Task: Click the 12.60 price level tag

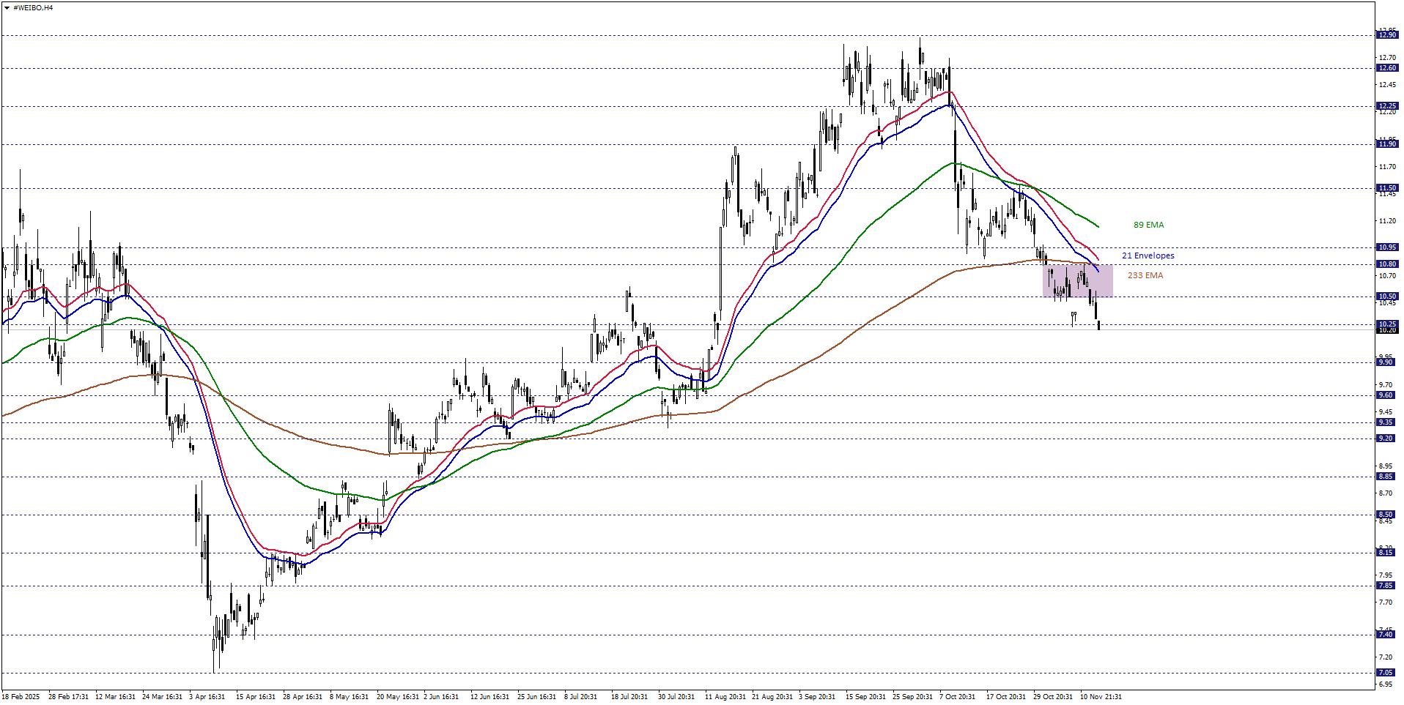Action: pyautogui.click(x=1386, y=68)
